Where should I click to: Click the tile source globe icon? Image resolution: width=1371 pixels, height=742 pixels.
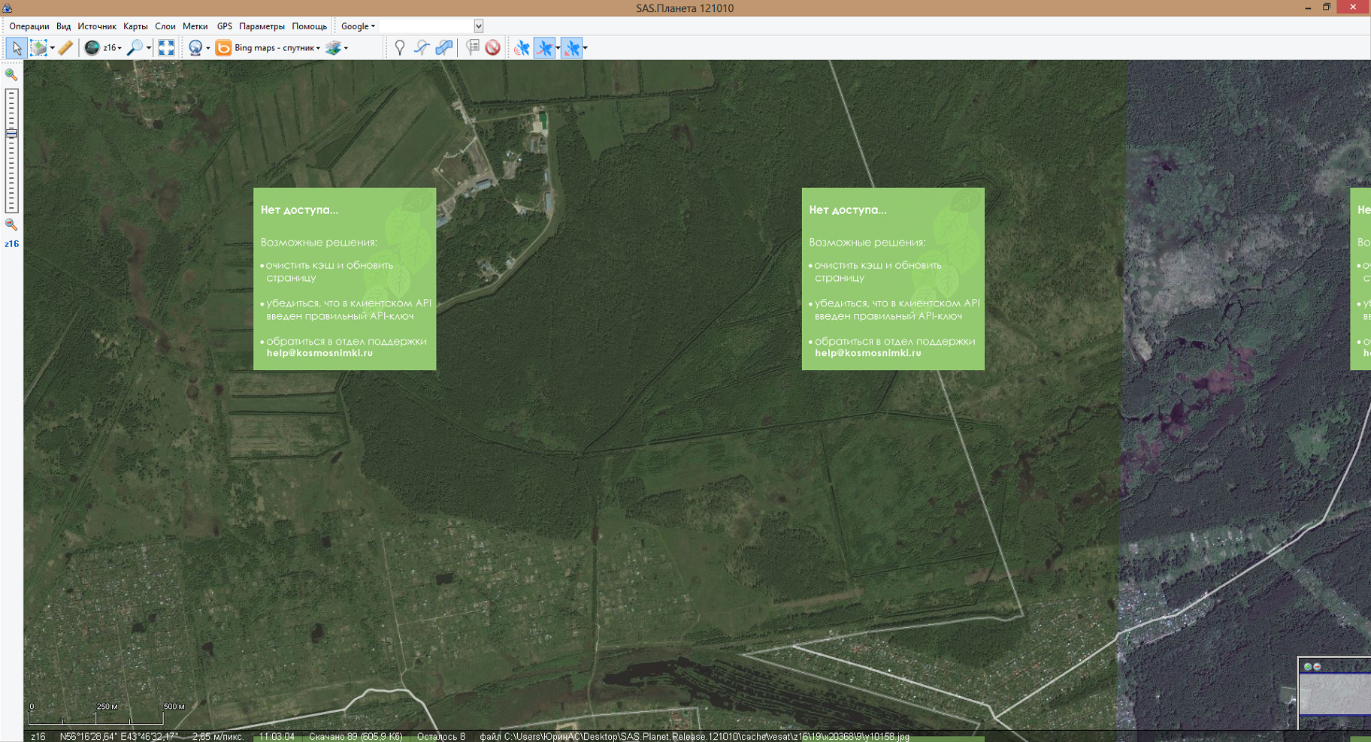point(195,48)
